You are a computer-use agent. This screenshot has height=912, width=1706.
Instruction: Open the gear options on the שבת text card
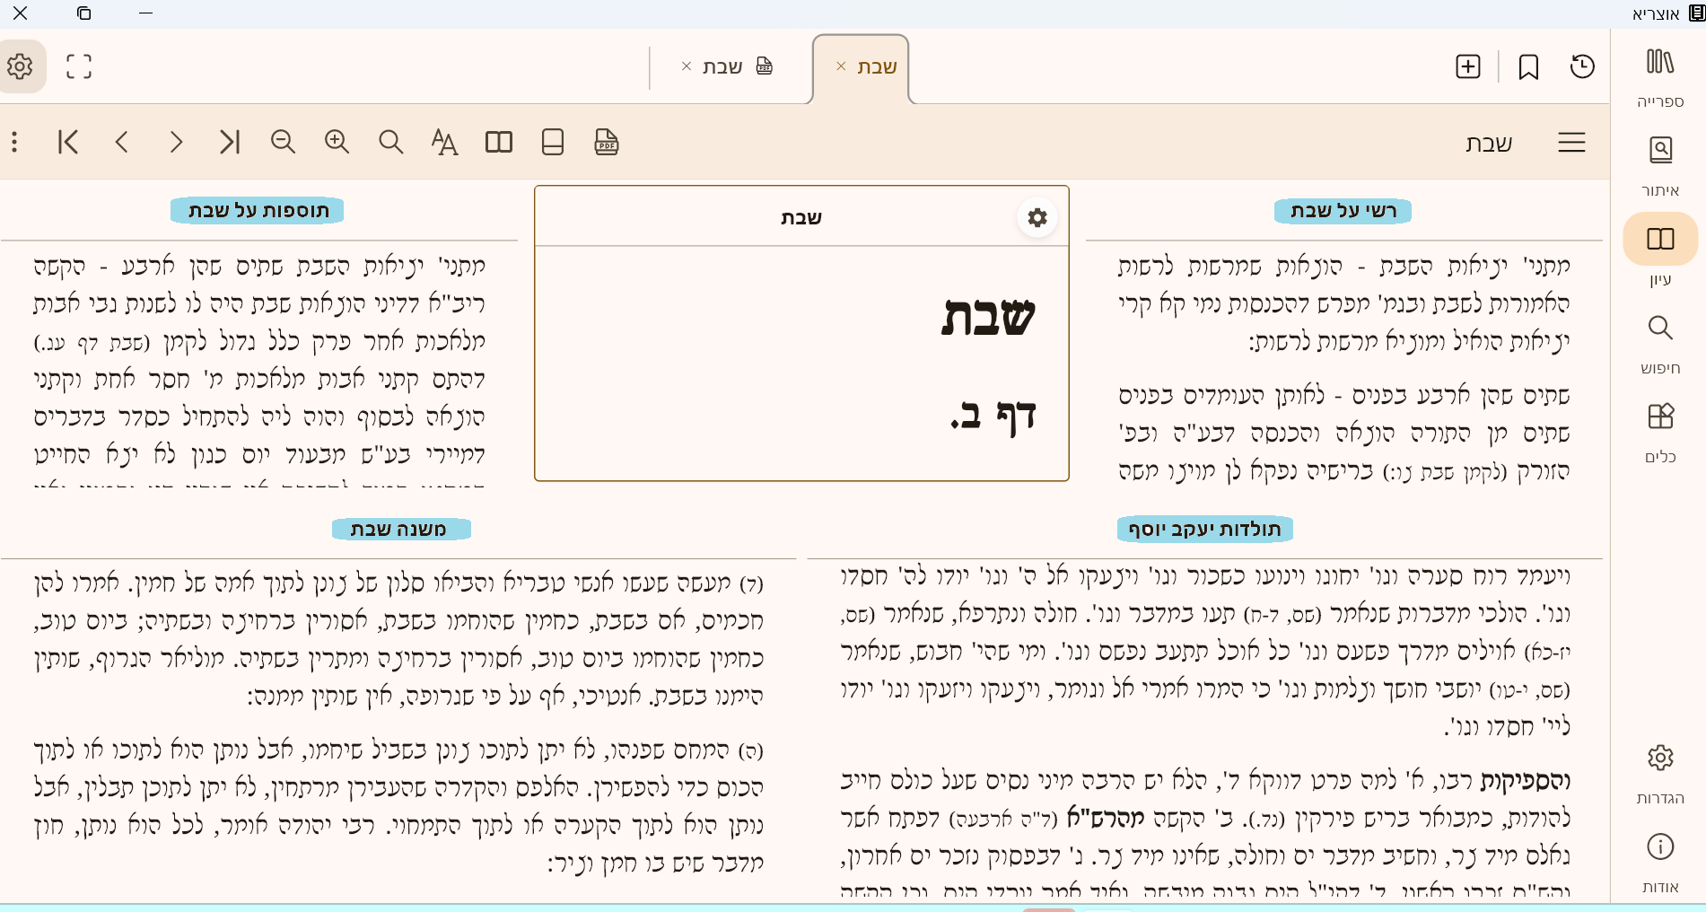(1037, 216)
